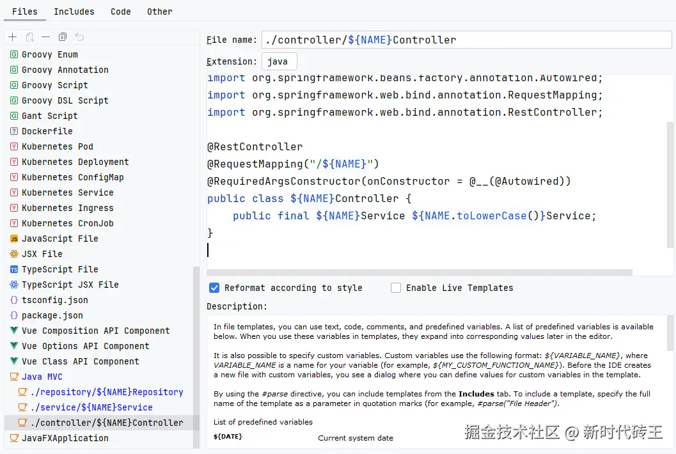Click the RequestMapping import line
The height and width of the screenshot is (454, 676).
(405, 95)
